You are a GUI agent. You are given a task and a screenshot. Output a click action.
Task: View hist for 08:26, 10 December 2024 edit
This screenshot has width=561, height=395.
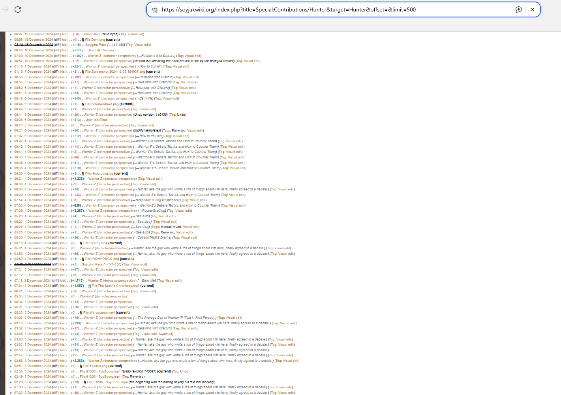(65, 50)
